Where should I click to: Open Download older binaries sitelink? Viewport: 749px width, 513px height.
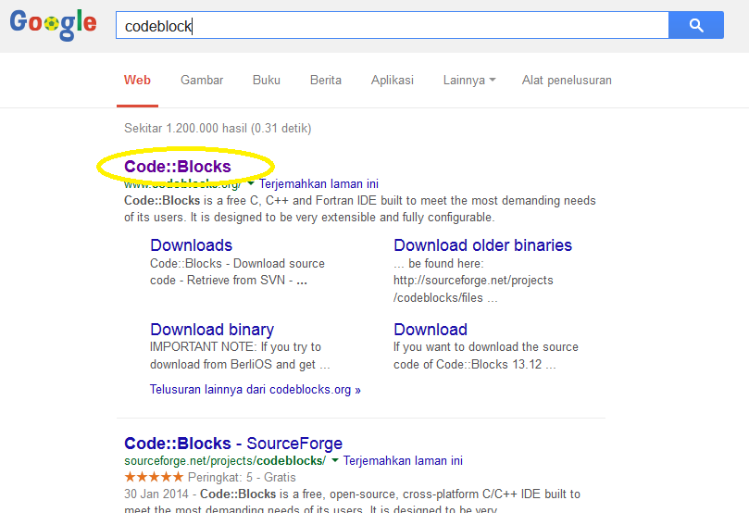(x=482, y=245)
